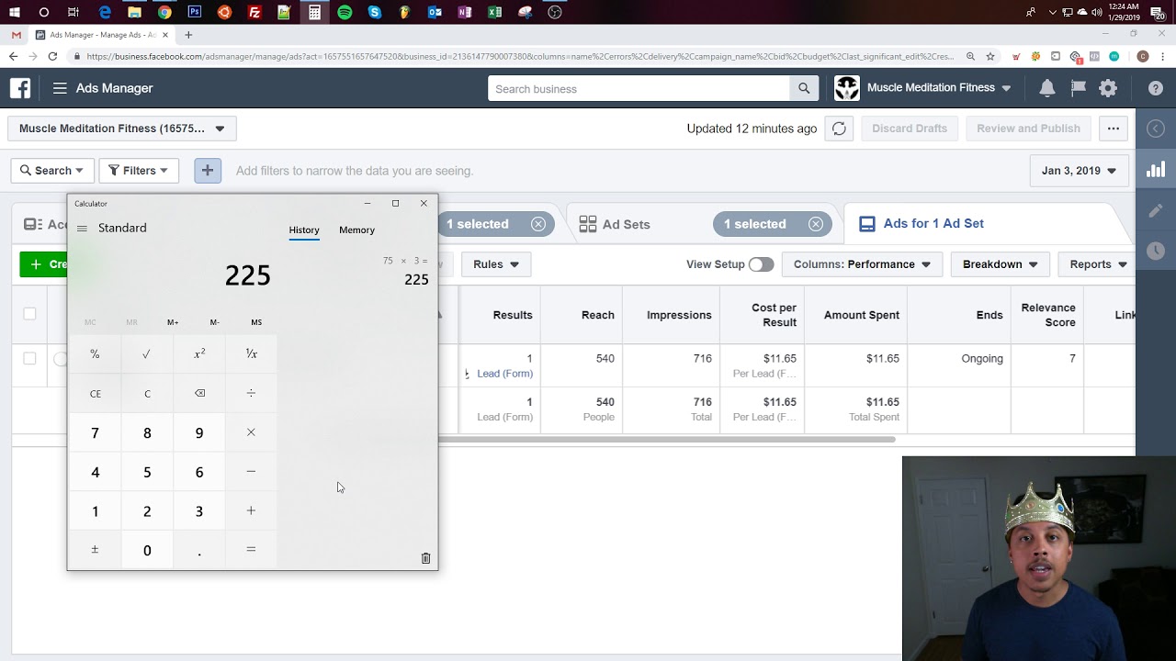Click the Calculator percent key

click(95, 353)
